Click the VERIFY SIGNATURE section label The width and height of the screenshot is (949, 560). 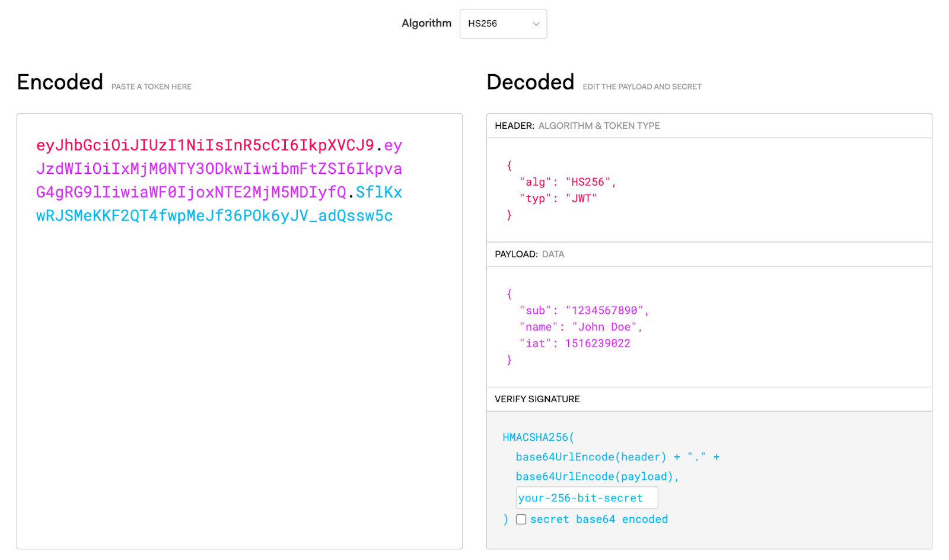pos(537,399)
